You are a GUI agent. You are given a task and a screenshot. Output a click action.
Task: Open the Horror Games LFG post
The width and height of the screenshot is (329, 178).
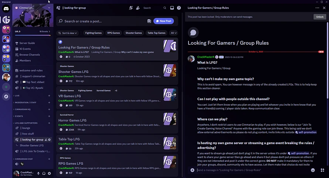[117, 122]
